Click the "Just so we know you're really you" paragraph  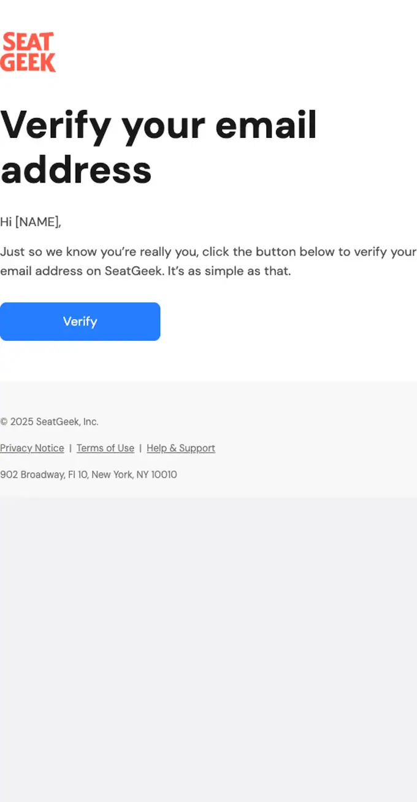[x=208, y=261]
